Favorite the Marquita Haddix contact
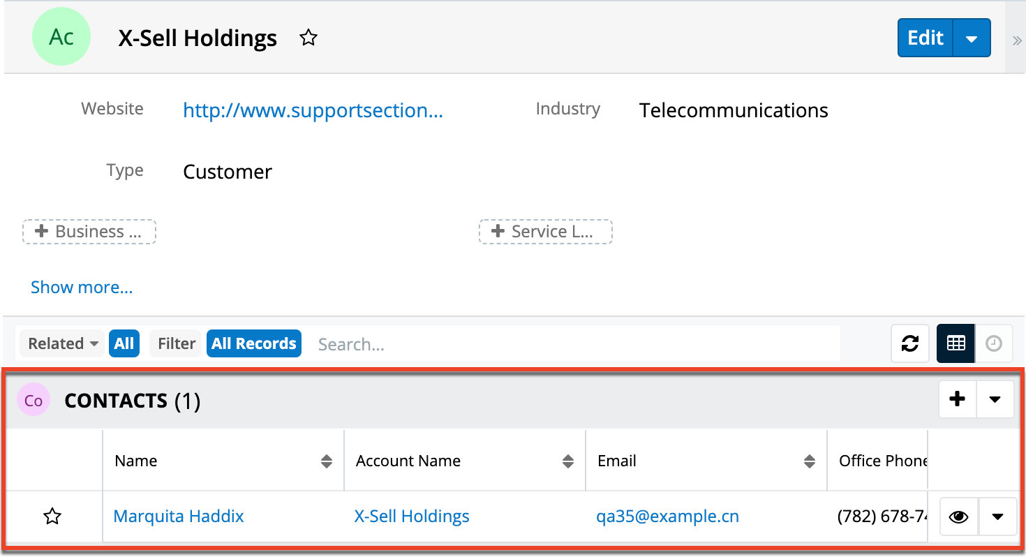Viewport: 1026px width, 557px height. click(x=53, y=517)
